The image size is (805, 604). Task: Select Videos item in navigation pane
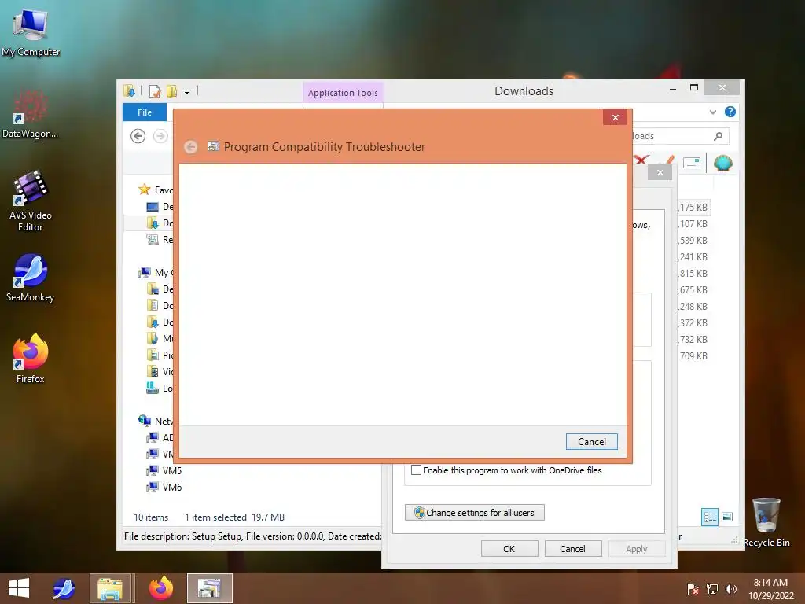pos(160,371)
